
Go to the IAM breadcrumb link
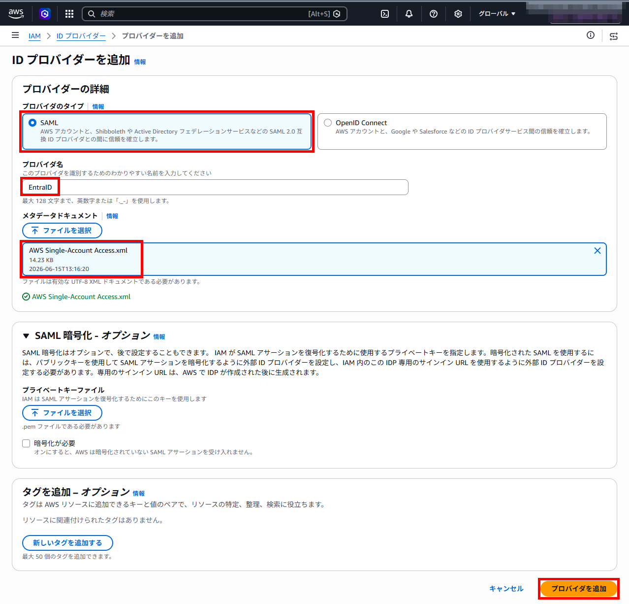(34, 36)
